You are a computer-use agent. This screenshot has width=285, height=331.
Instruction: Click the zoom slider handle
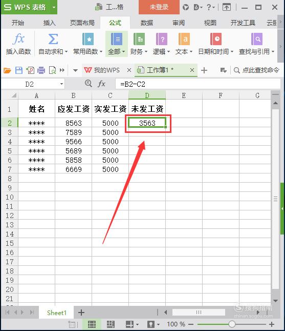coord(232,324)
